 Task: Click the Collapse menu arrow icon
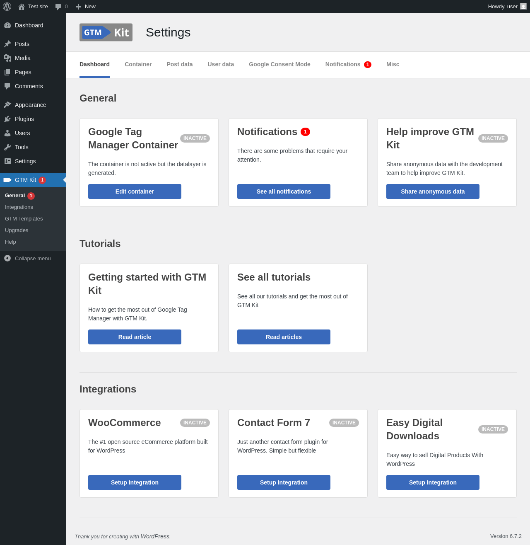coord(7,258)
